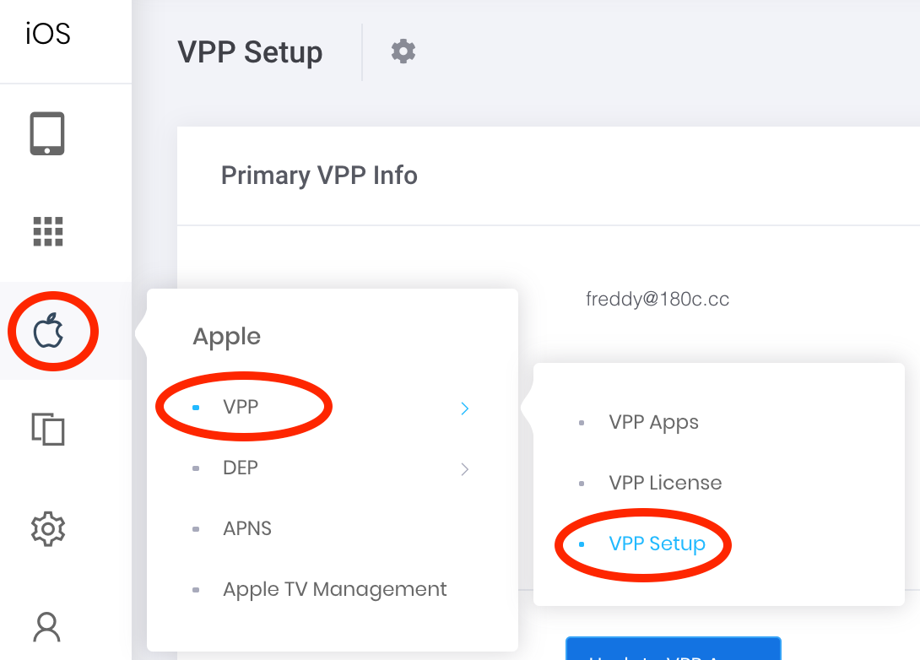The width and height of the screenshot is (920, 660).
Task: Click the user profile sidebar icon
Action: (x=47, y=626)
